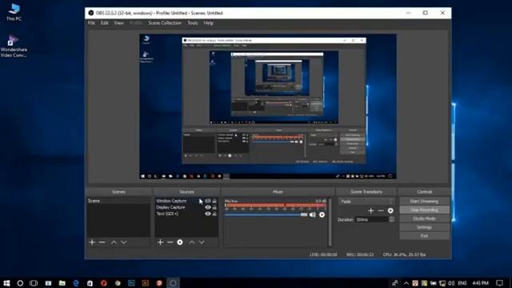Click Stop Recording button
Viewport: 512px width, 288px height.
pyautogui.click(x=424, y=210)
